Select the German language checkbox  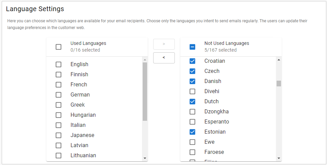(59, 95)
